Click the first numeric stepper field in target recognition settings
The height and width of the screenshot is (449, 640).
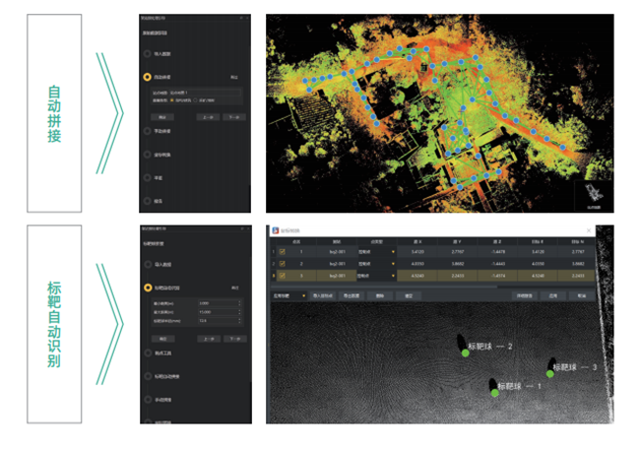pyautogui.click(x=219, y=302)
